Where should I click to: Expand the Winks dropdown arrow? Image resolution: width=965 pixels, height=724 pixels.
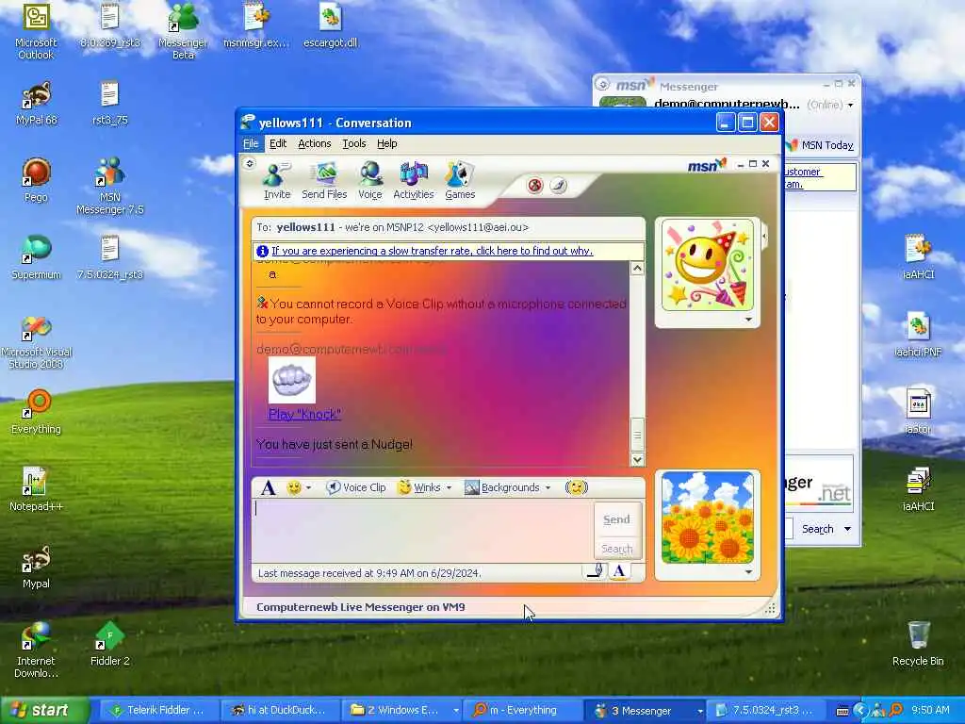pyautogui.click(x=449, y=487)
